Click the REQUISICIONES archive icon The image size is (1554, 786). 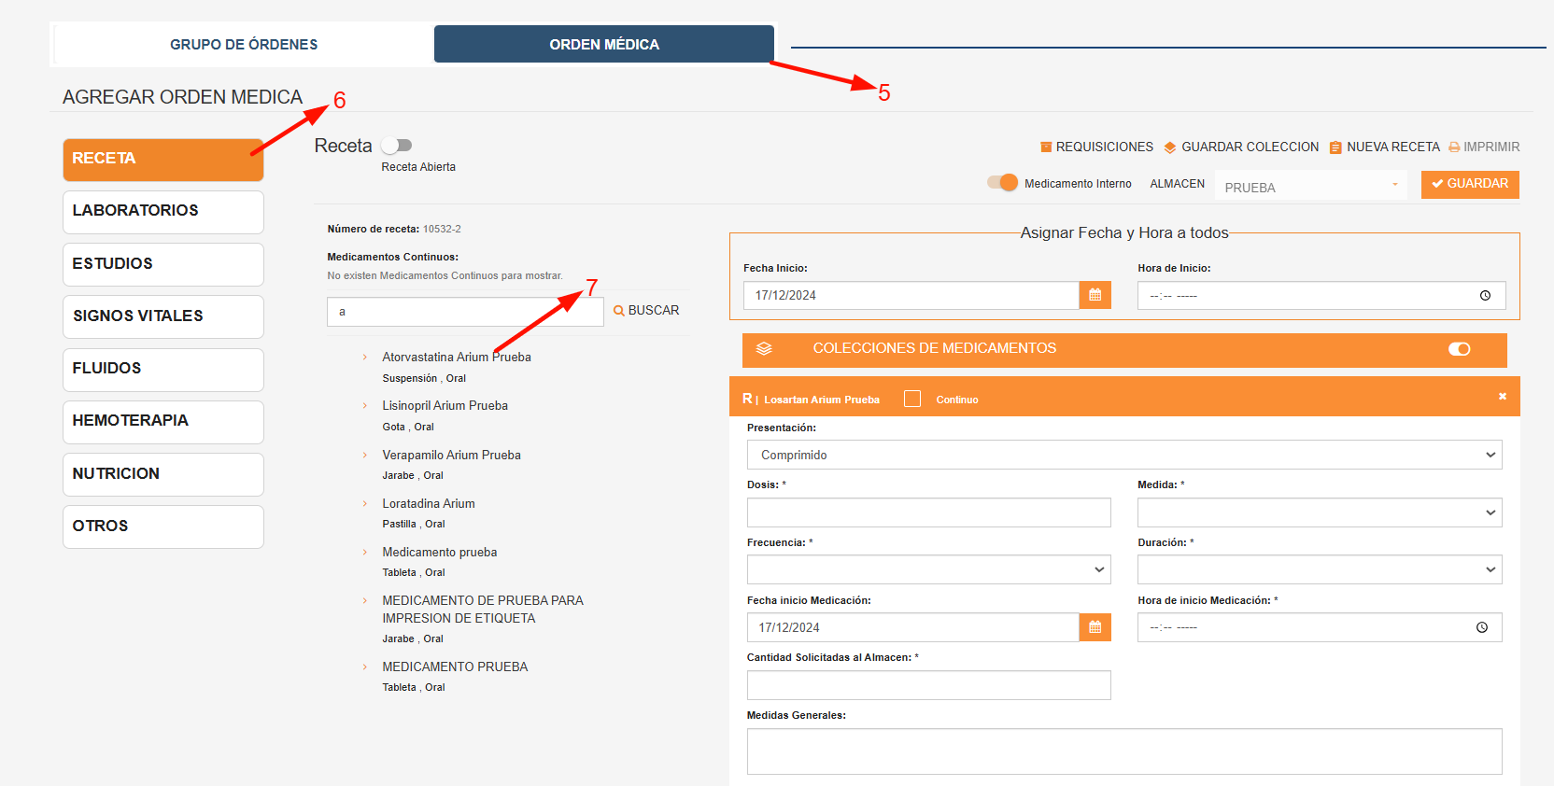point(1046,147)
